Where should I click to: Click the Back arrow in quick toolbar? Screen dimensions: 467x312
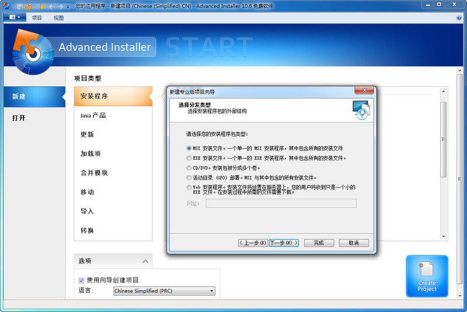click(51, 6)
